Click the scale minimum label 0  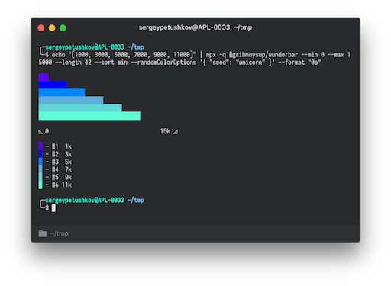(47, 131)
